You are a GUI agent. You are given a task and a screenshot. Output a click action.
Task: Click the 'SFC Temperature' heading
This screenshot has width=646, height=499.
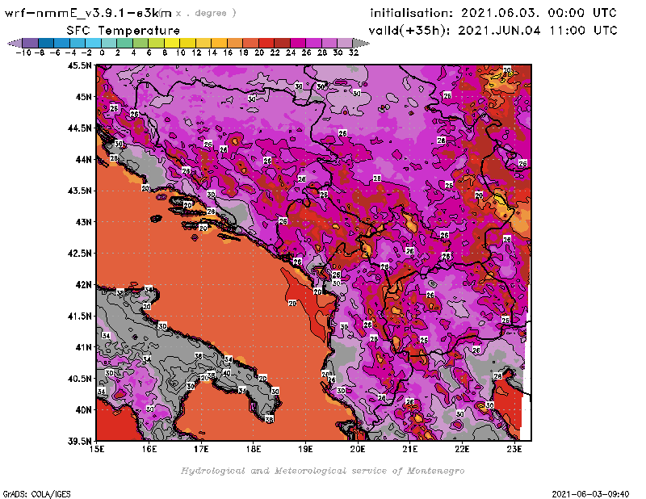pyautogui.click(x=124, y=31)
